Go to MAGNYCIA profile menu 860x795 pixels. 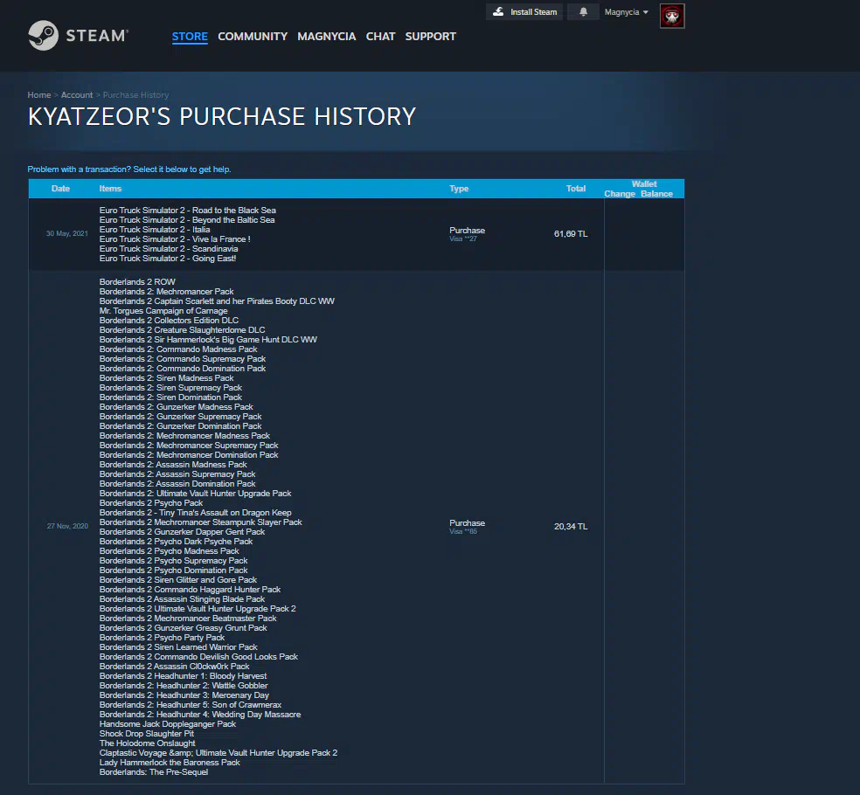326,36
